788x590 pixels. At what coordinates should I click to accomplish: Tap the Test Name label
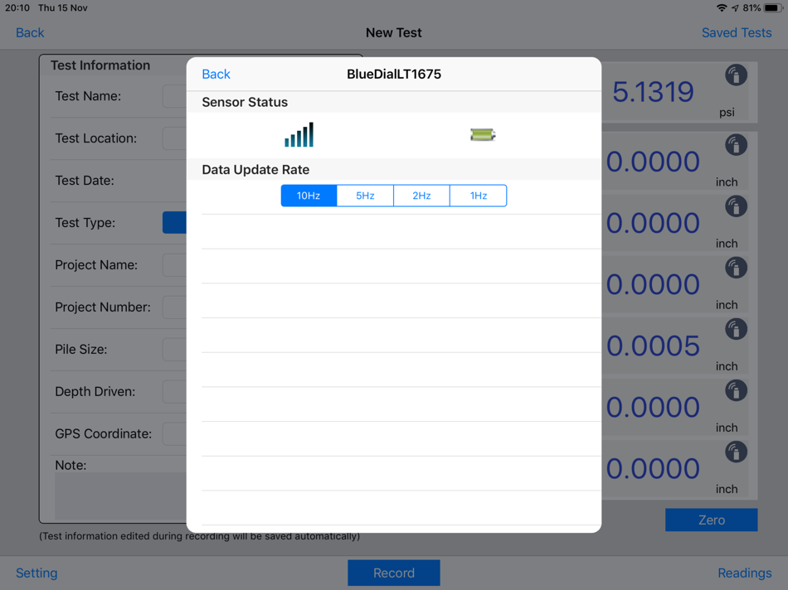click(x=88, y=96)
